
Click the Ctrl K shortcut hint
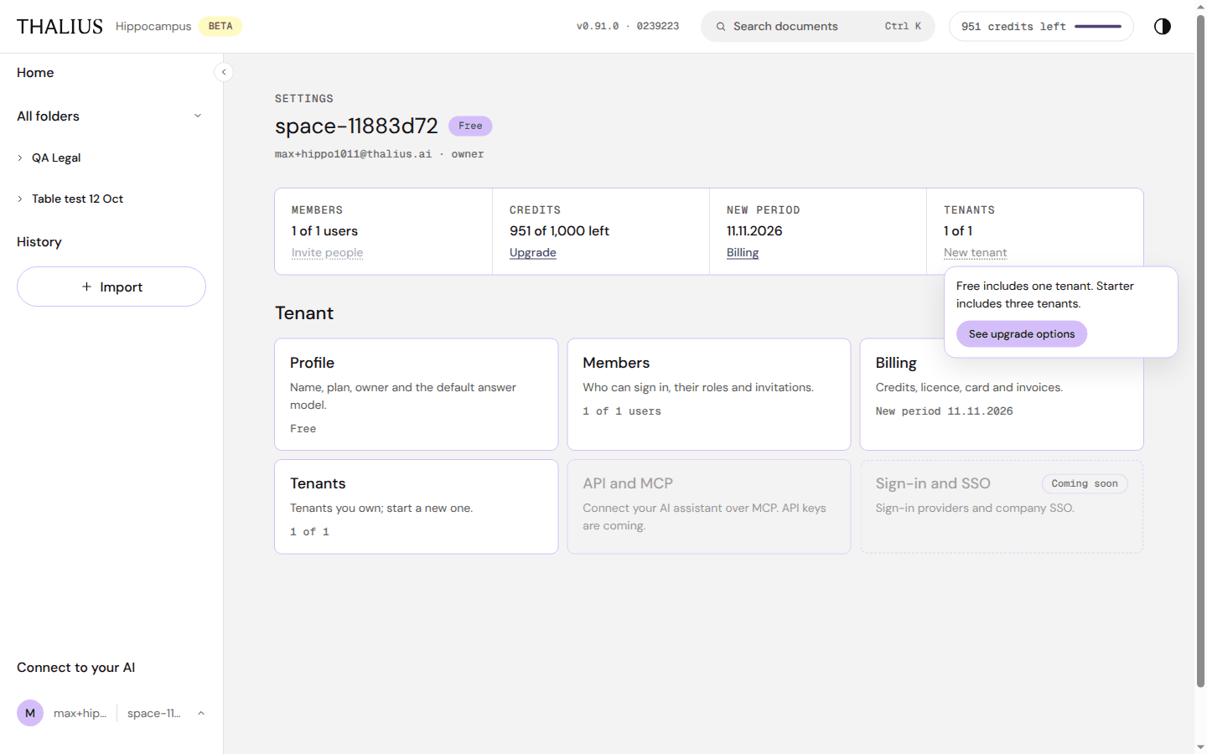[x=903, y=27]
